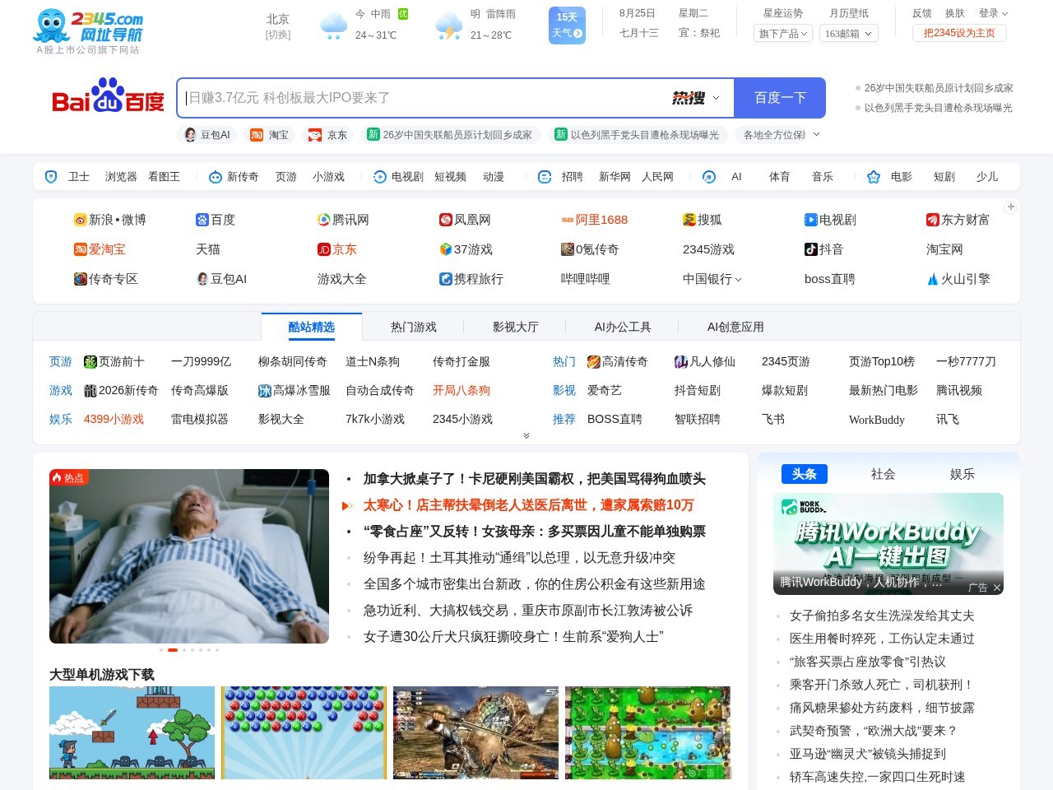Open the 星座运势 link
The width and height of the screenshot is (1053, 790).
tap(783, 13)
